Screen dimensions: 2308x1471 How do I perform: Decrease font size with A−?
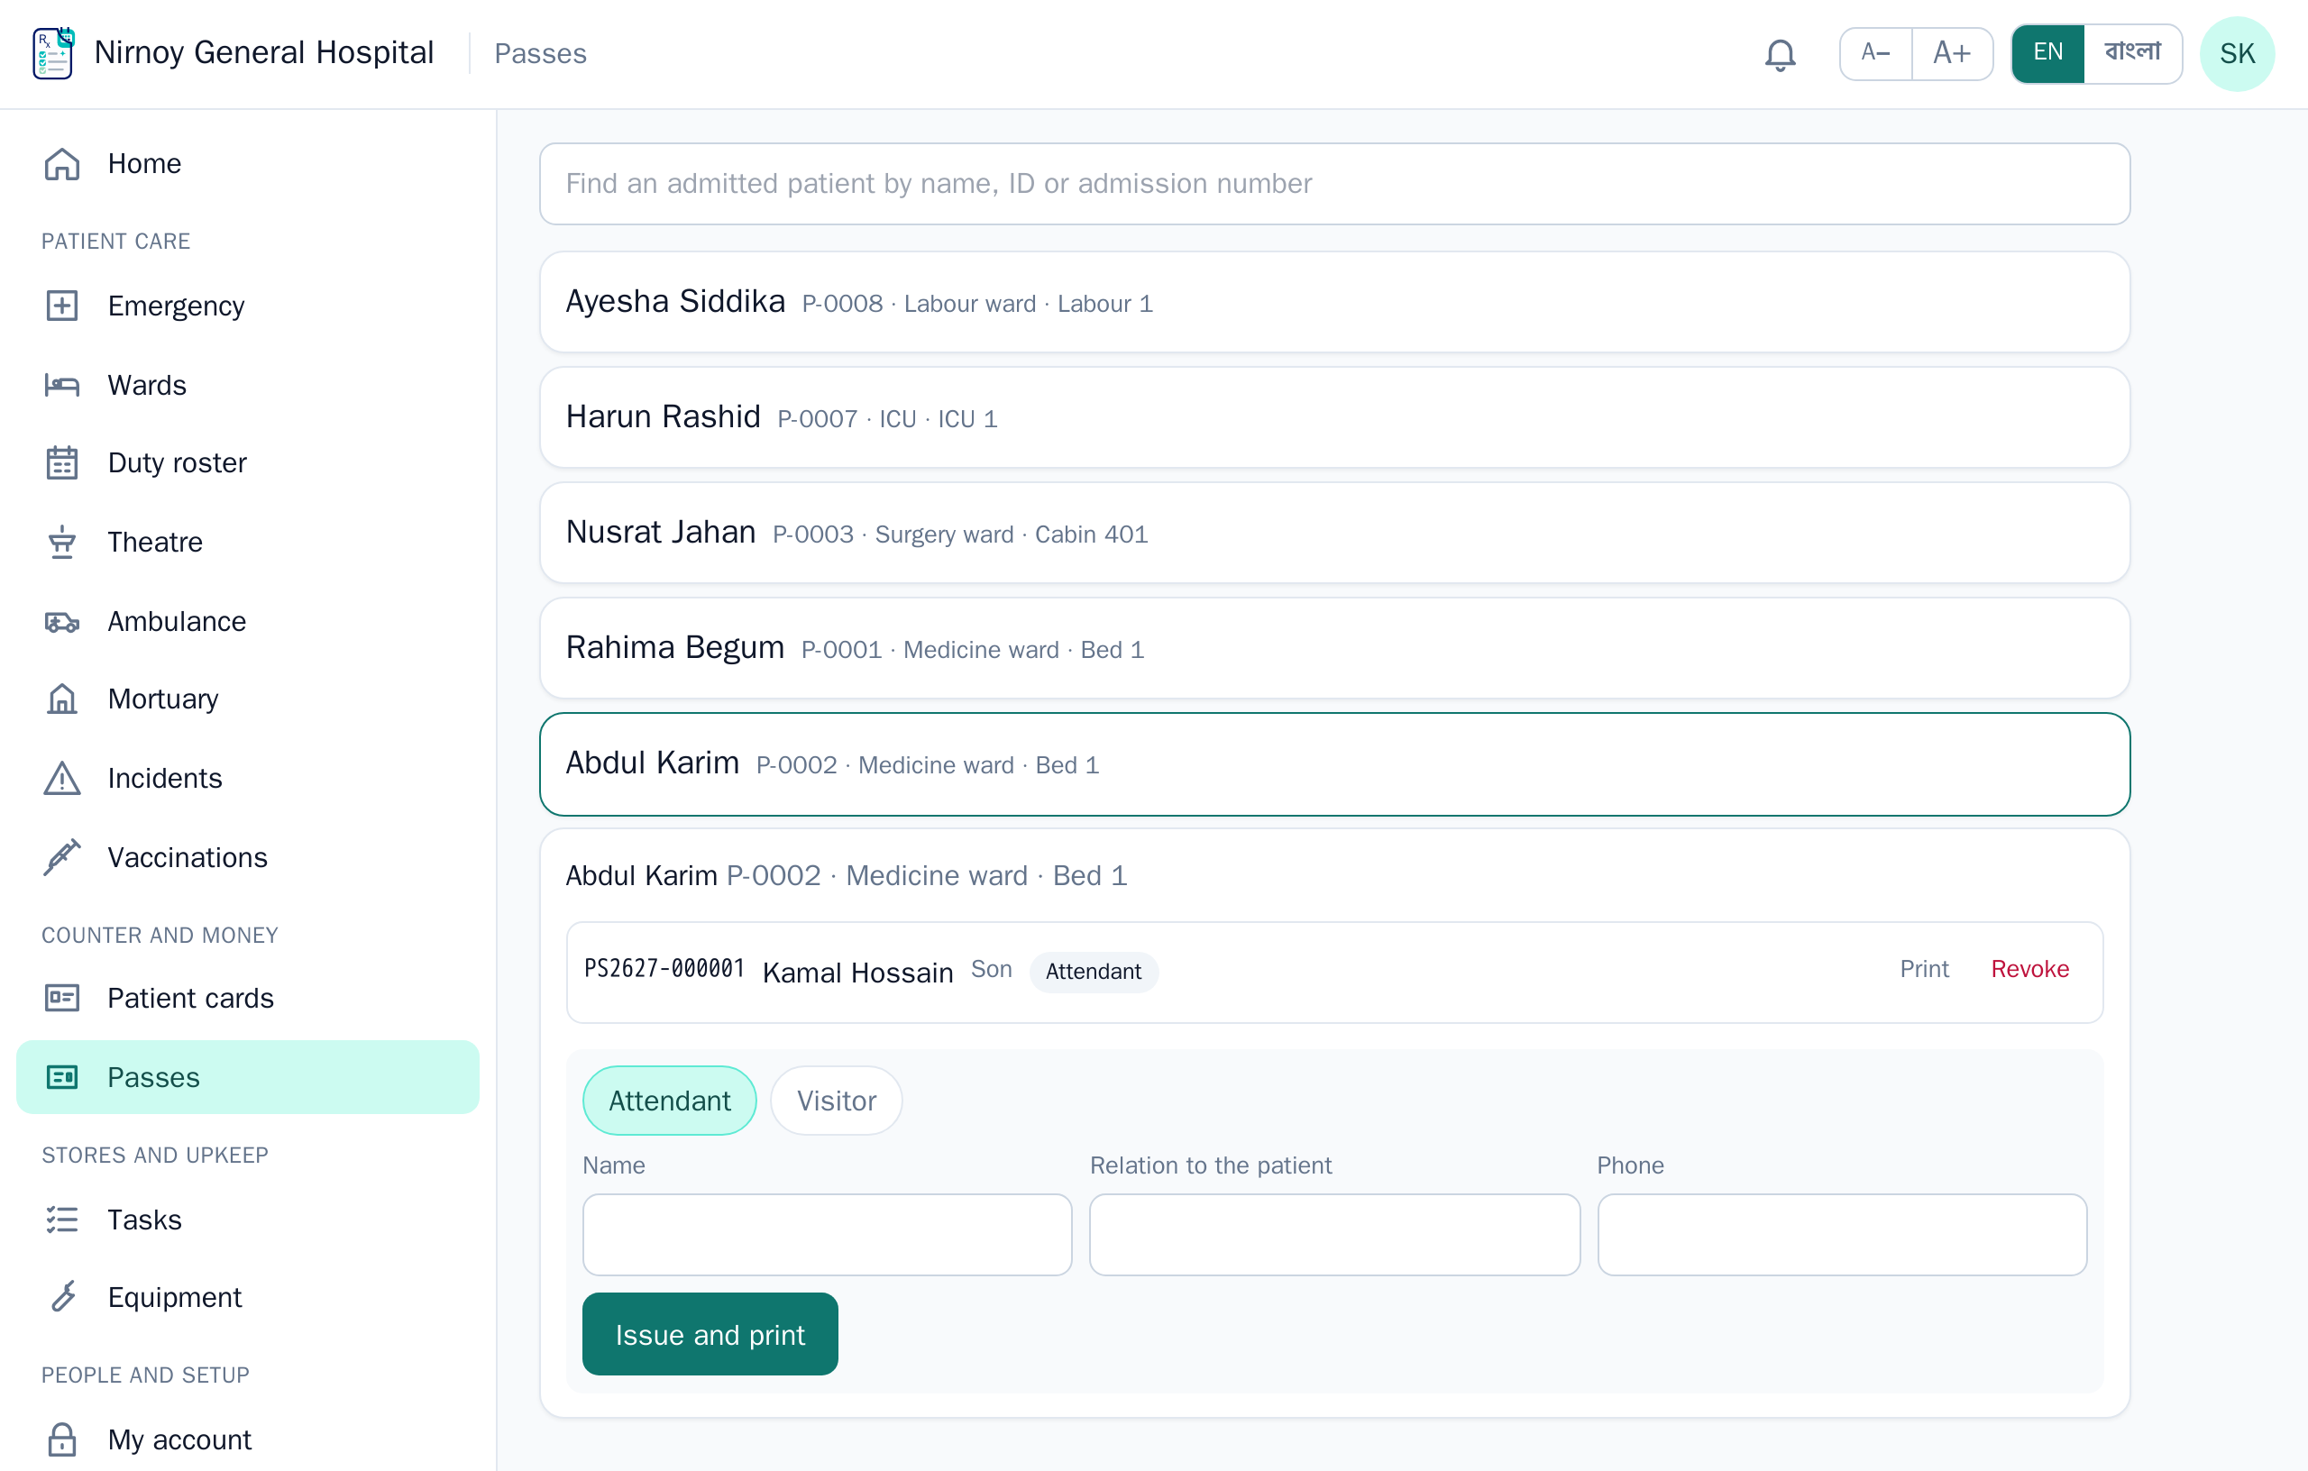pyautogui.click(x=1876, y=54)
